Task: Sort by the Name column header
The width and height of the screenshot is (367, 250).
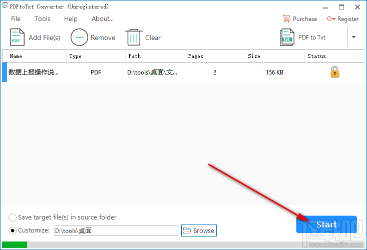Action: tap(37, 56)
